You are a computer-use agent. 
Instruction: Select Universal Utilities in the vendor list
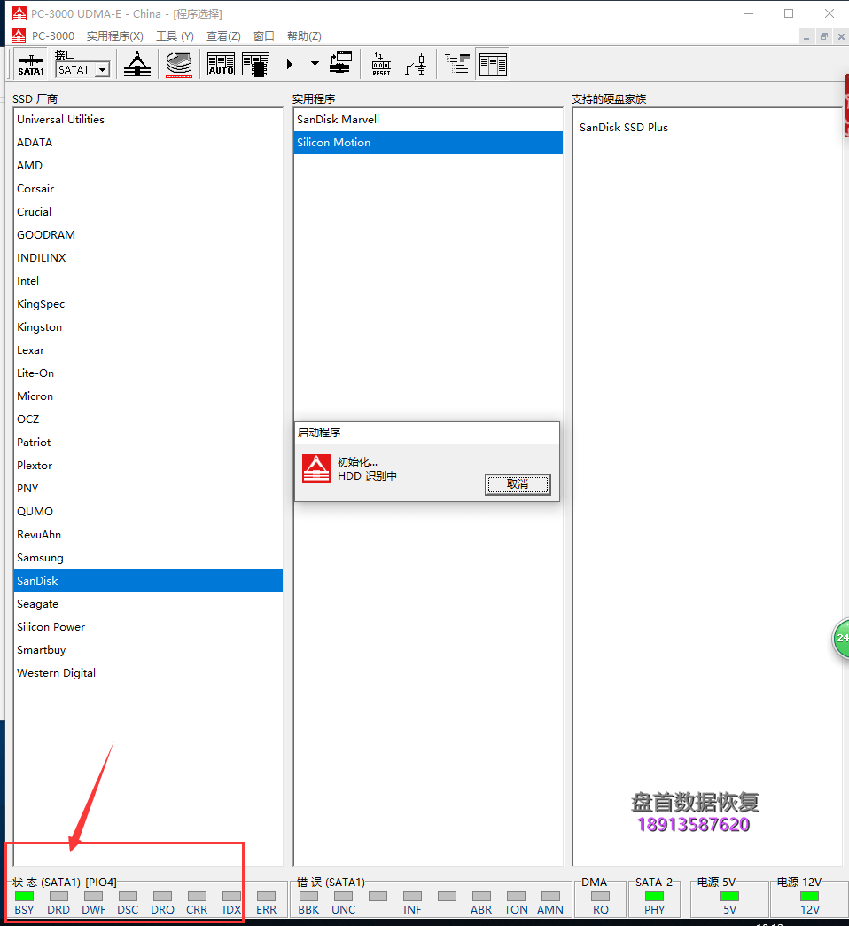[148, 119]
